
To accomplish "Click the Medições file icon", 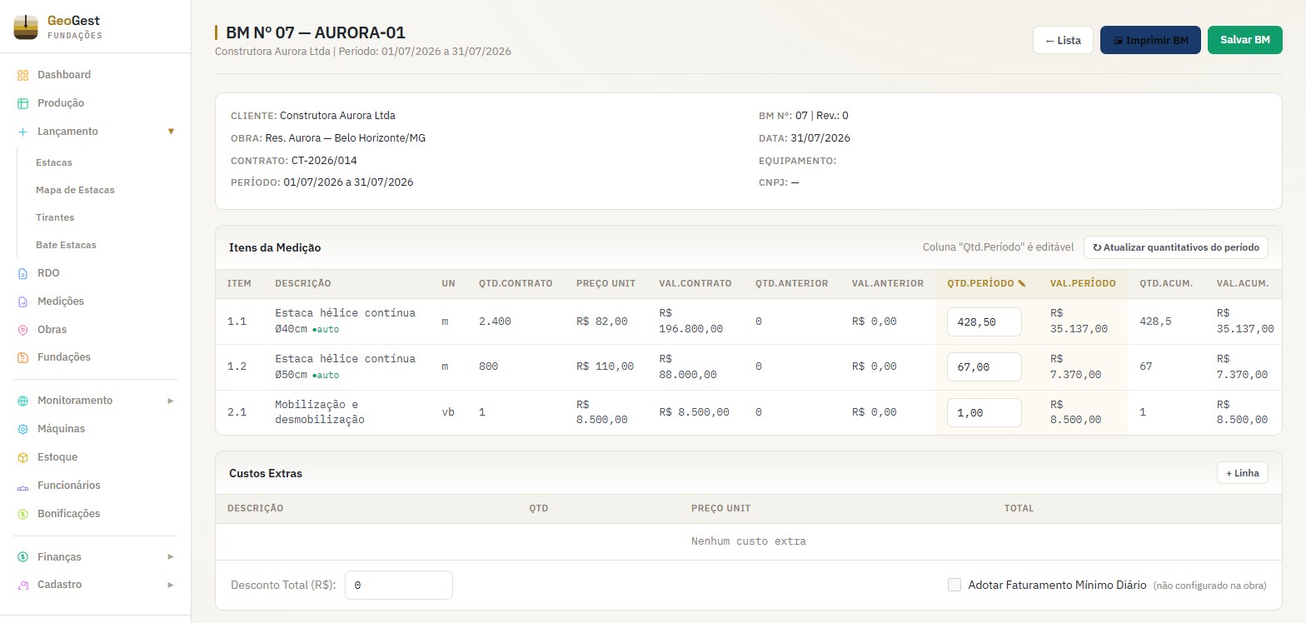I will [x=22, y=302].
